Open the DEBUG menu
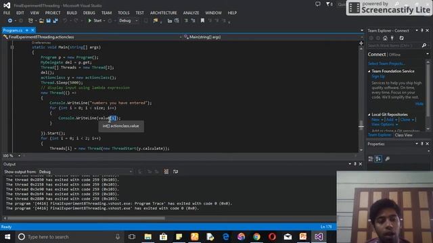Viewport: 433px width, 243px height. pos(89,13)
